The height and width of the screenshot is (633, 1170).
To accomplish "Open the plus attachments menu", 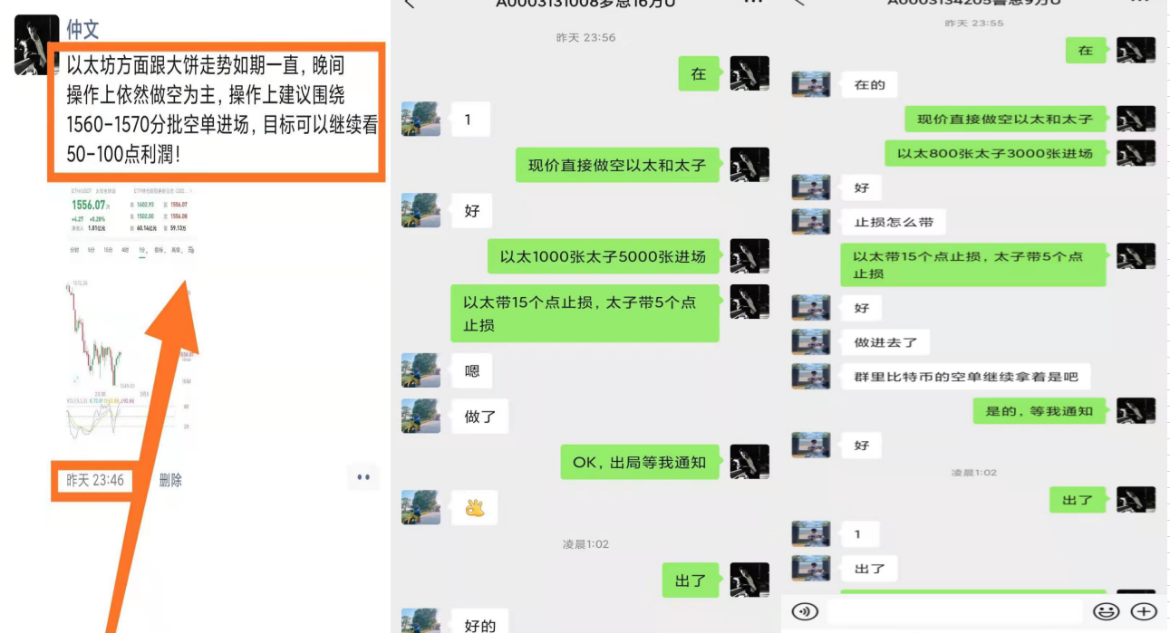I will coord(1144,611).
